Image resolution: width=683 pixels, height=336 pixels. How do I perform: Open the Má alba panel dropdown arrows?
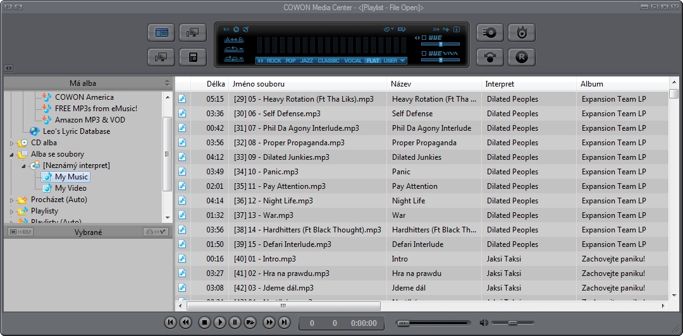tap(167, 83)
